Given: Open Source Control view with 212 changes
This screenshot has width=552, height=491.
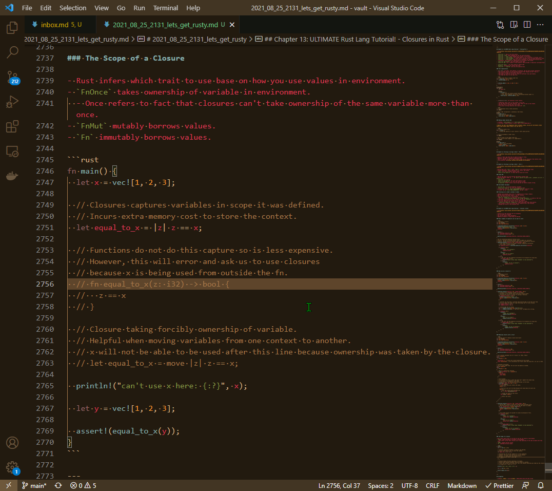Looking at the screenshot, I should (x=12, y=78).
